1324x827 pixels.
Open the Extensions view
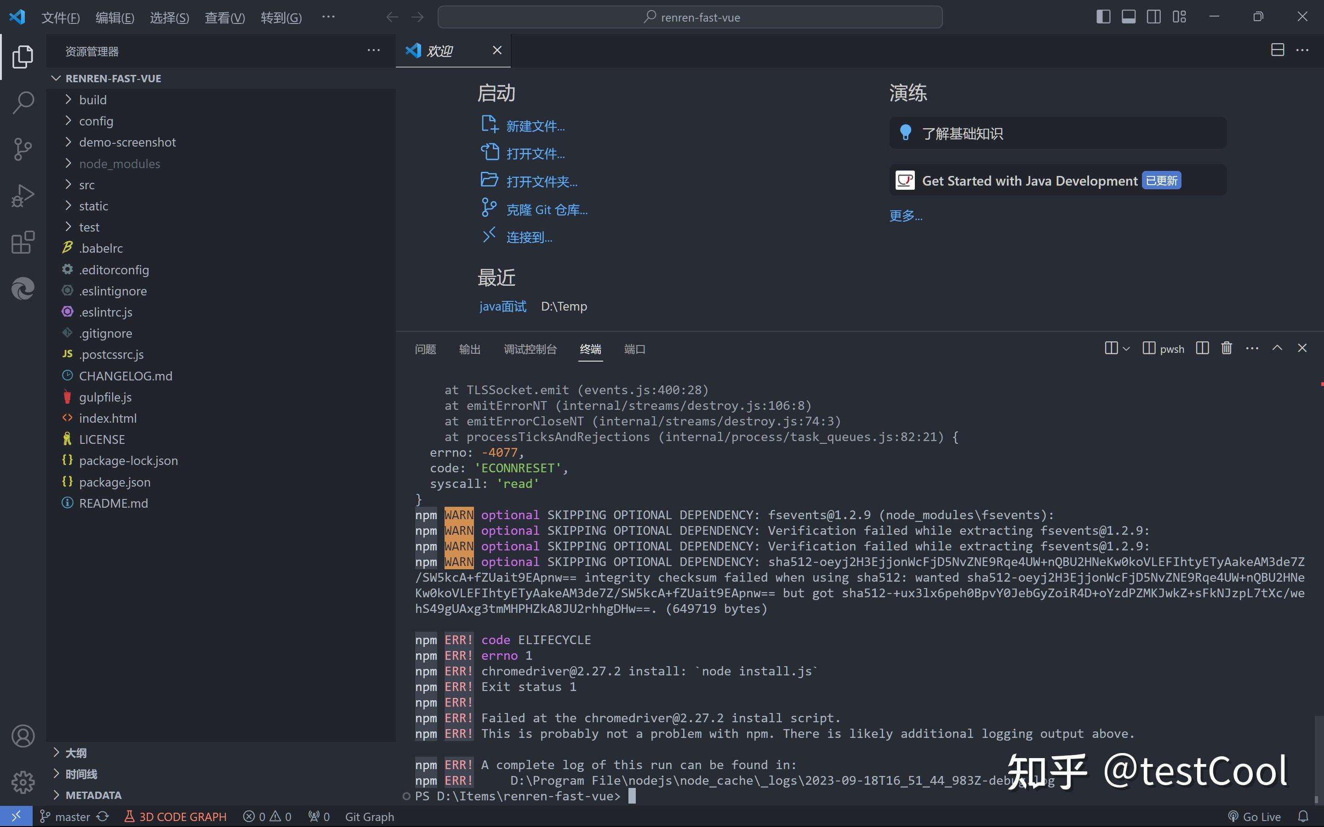pos(23,242)
